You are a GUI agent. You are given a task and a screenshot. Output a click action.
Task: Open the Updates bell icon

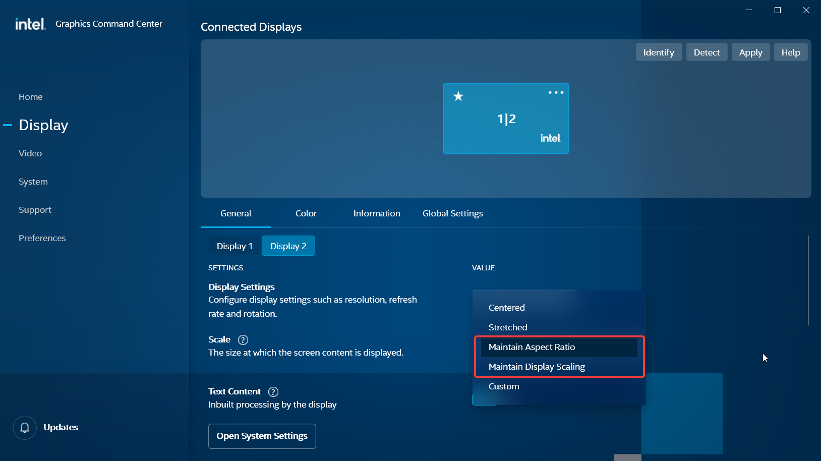[25, 428]
